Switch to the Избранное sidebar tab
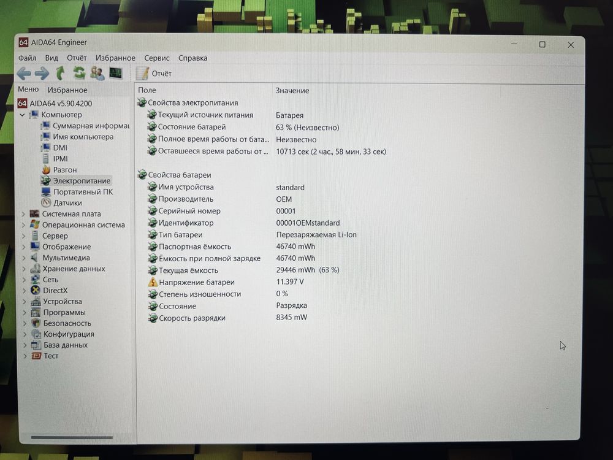The height and width of the screenshot is (460, 613). (67, 90)
